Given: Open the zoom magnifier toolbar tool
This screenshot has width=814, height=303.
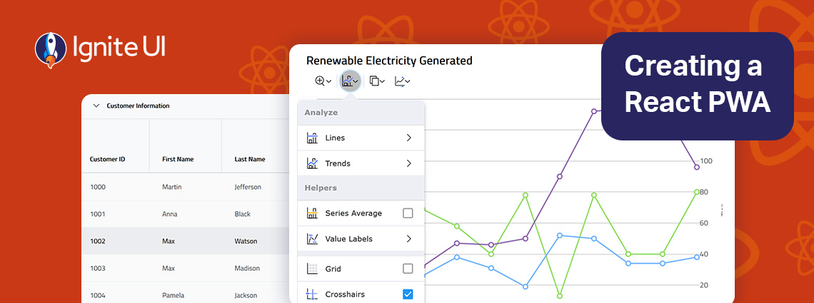Looking at the screenshot, I should [320, 81].
